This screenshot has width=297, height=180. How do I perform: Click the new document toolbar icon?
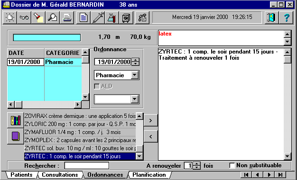point(10,18)
